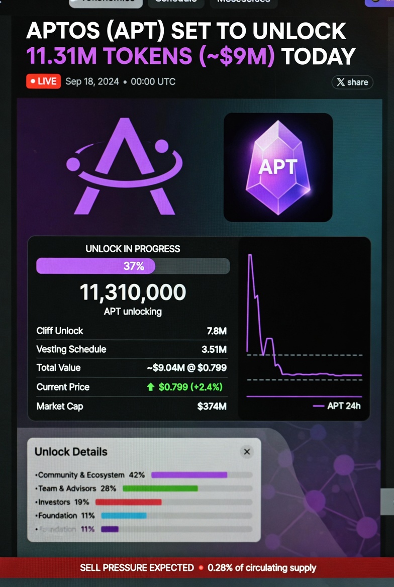This screenshot has height=587, width=394.
Task: Click the red LIVE badge
Action: click(43, 81)
